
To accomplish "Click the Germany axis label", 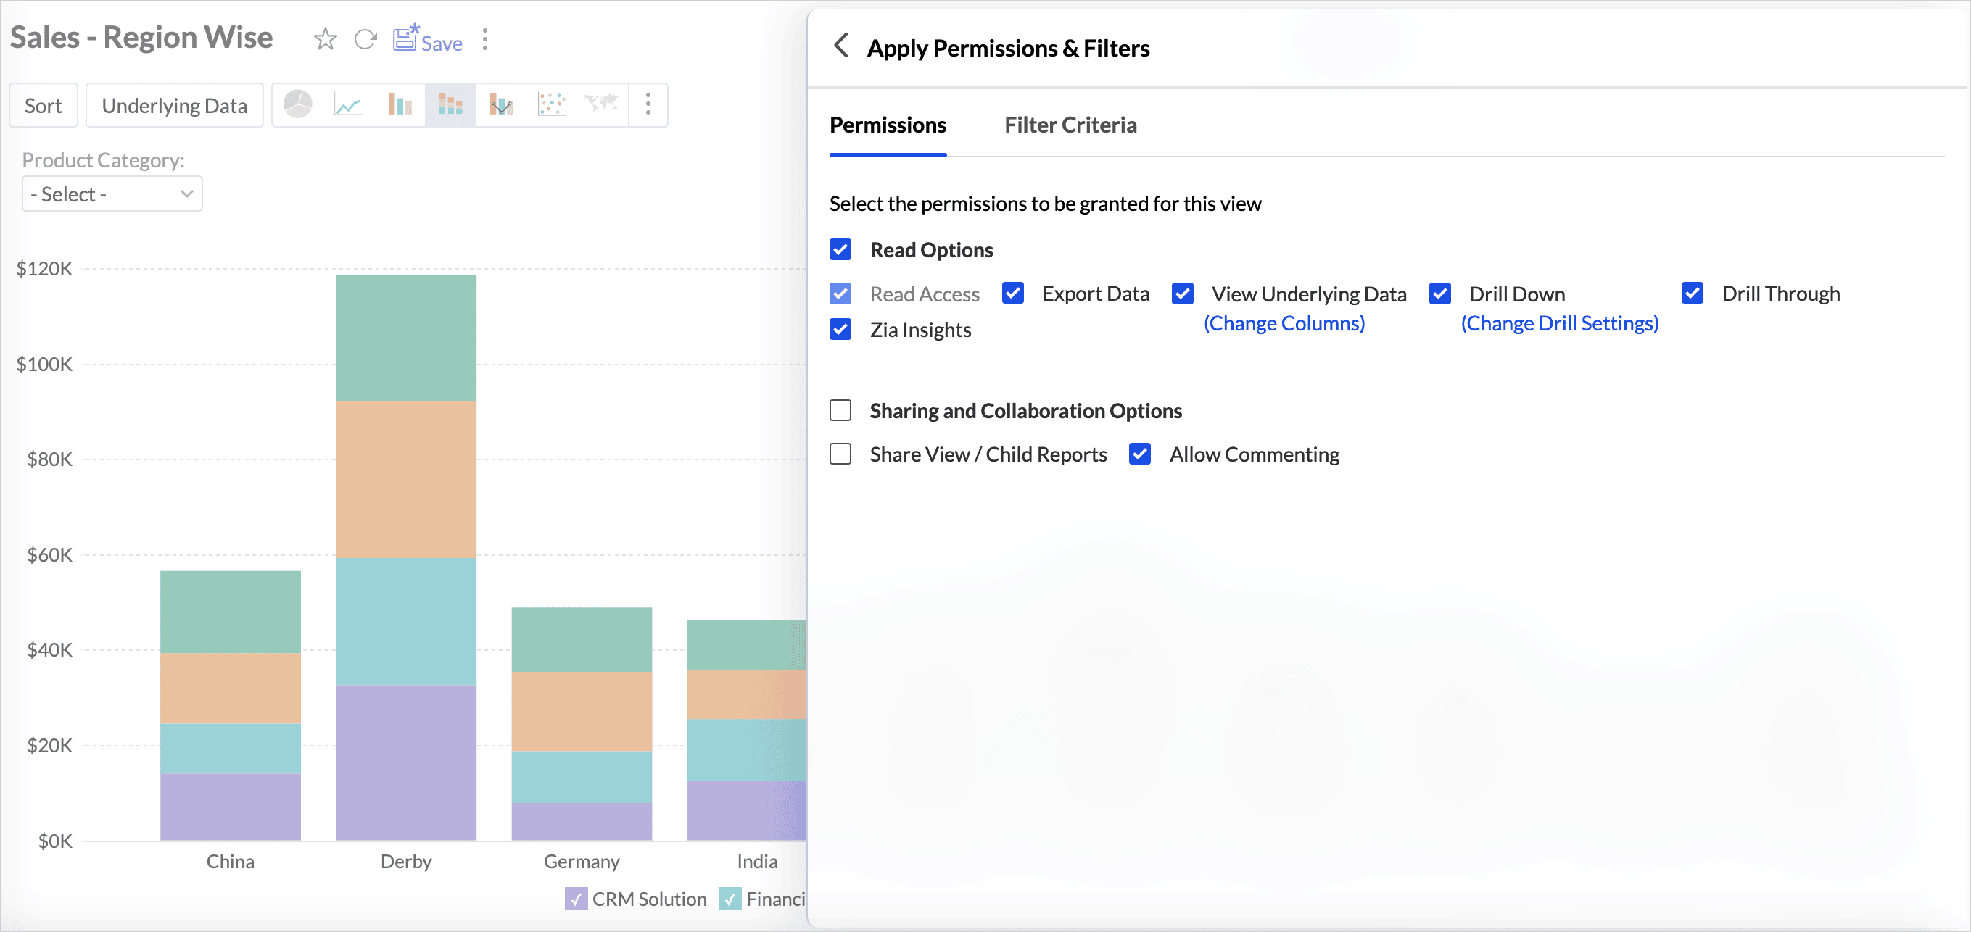I will (582, 862).
